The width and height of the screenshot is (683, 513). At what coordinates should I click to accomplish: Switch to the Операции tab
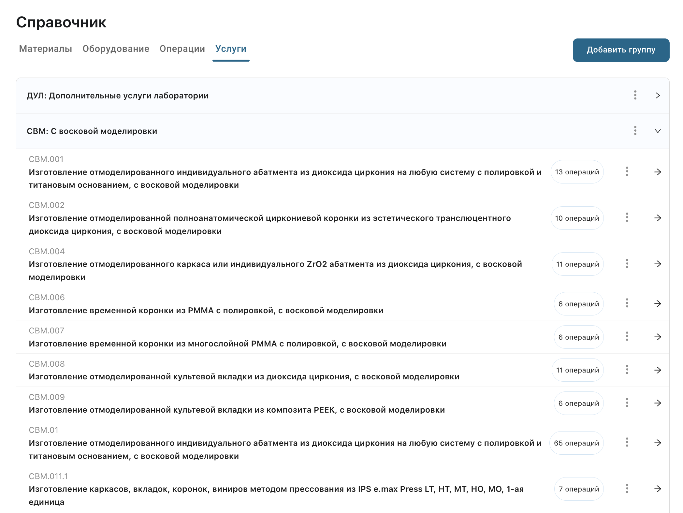coord(182,49)
